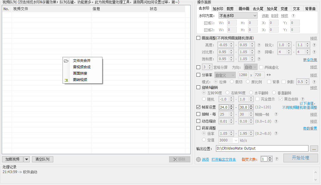
Task: Open 水印方案 dropdown
Action: 238,16
